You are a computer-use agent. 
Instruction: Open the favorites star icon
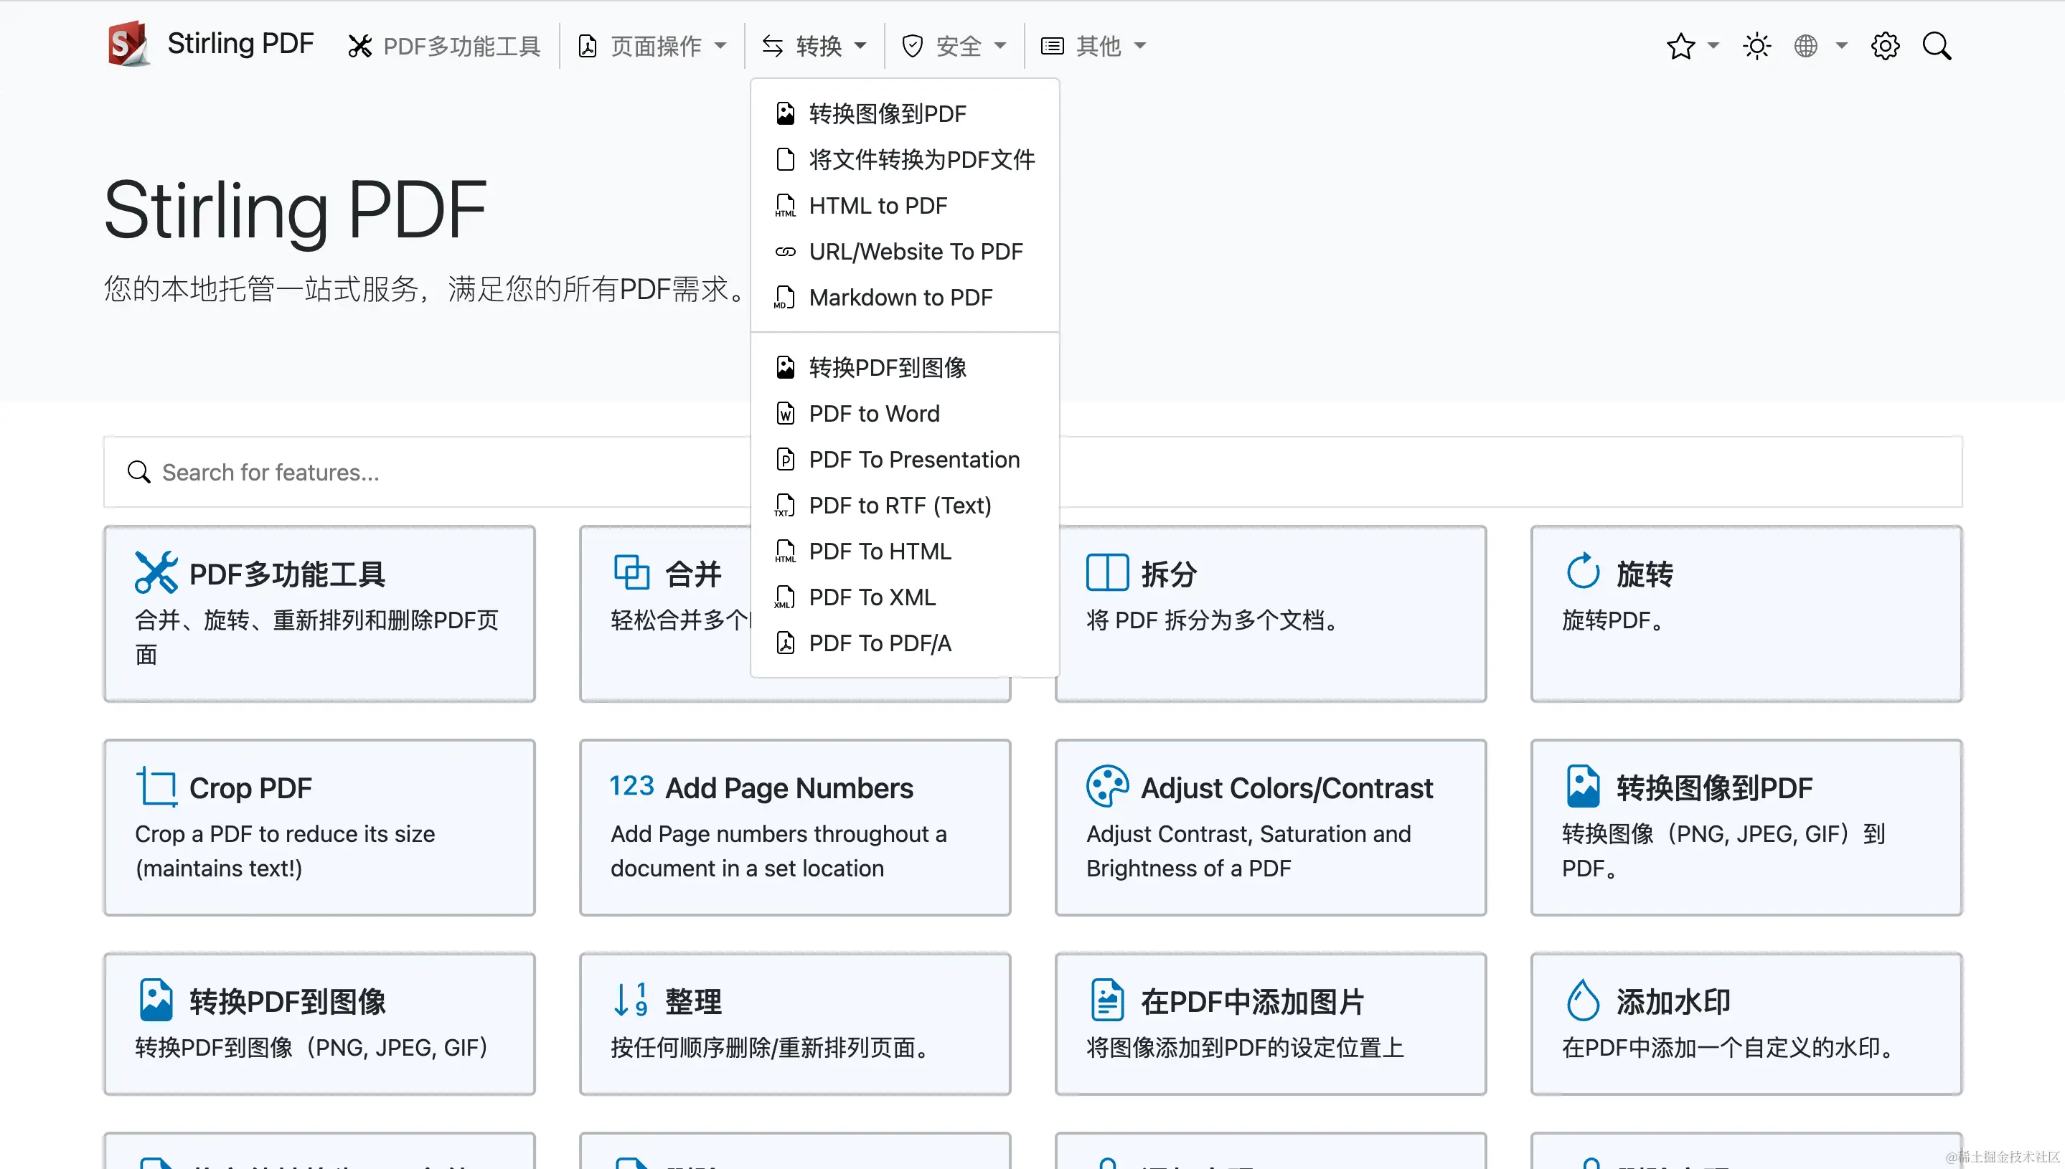[x=1680, y=47]
